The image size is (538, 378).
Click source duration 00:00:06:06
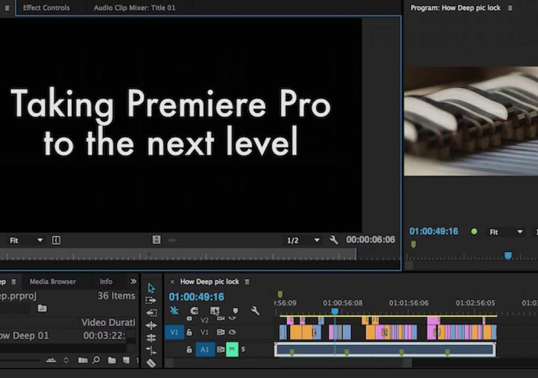click(x=370, y=240)
